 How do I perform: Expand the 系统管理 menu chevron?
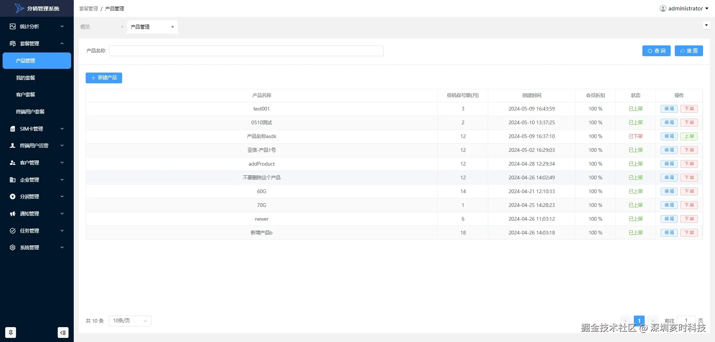coord(62,247)
